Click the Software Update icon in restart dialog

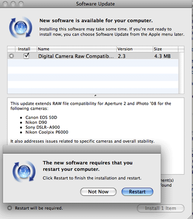24,172
